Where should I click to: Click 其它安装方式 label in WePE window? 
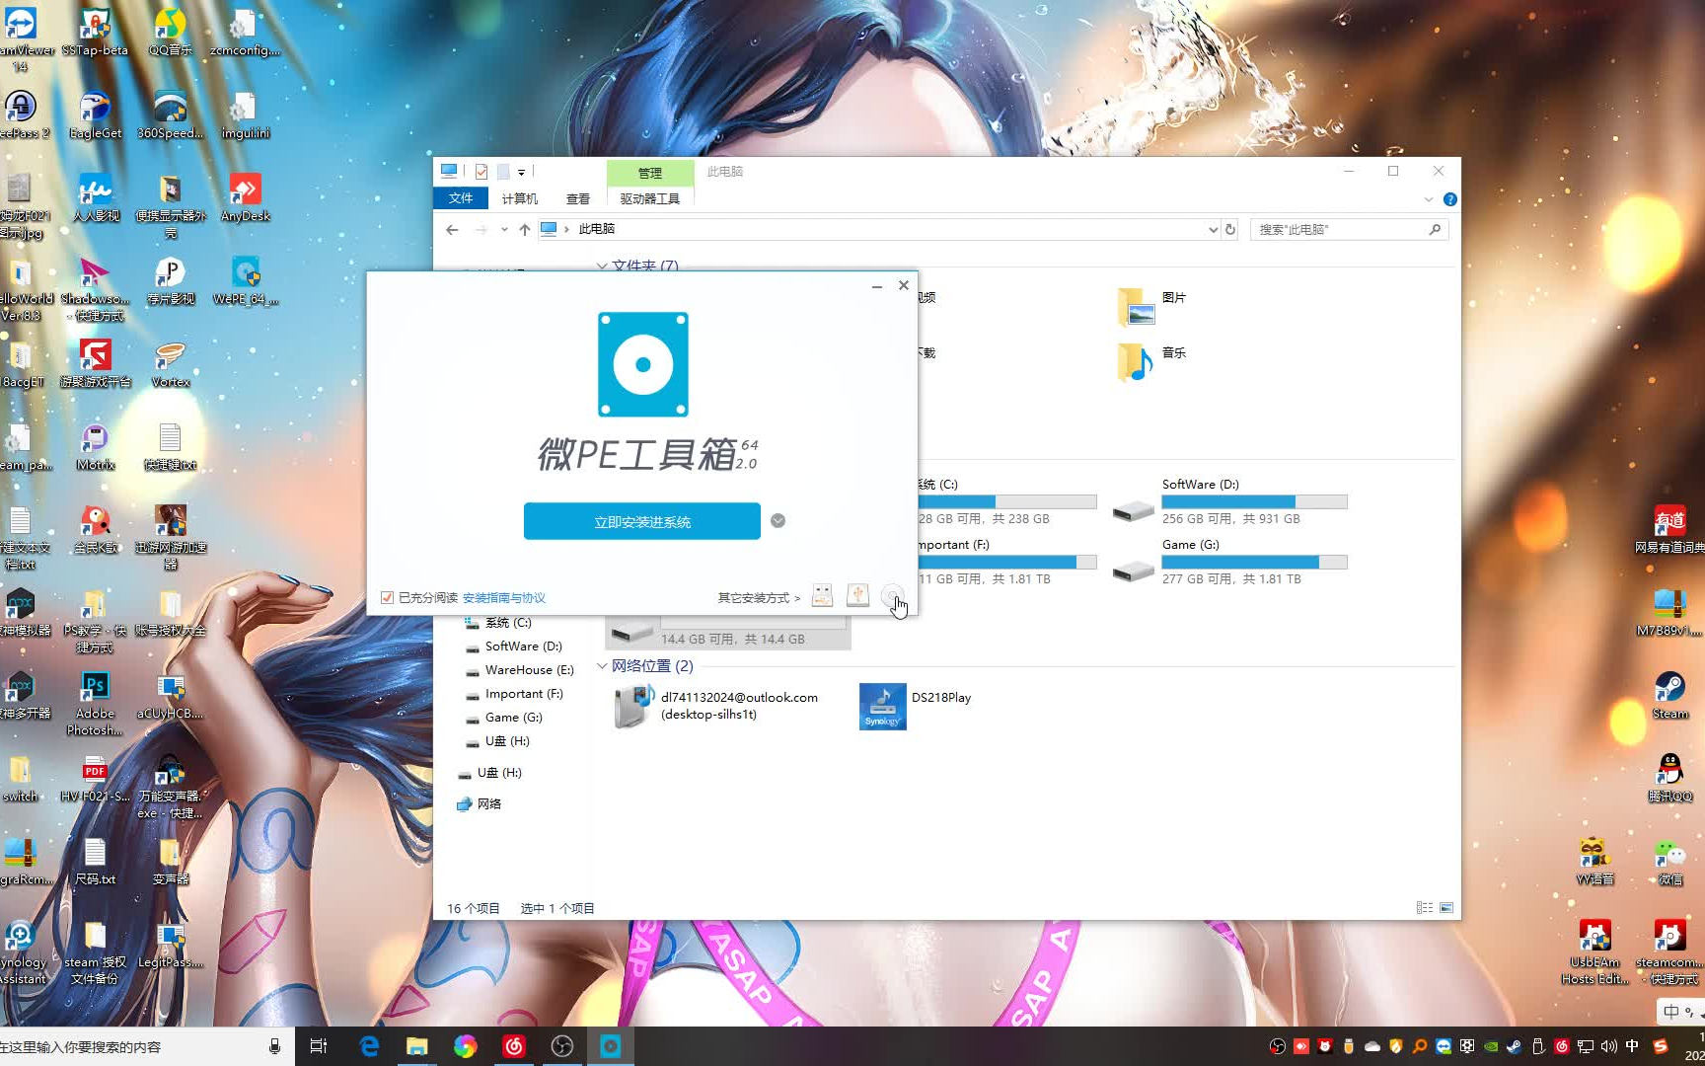pos(758,597)
